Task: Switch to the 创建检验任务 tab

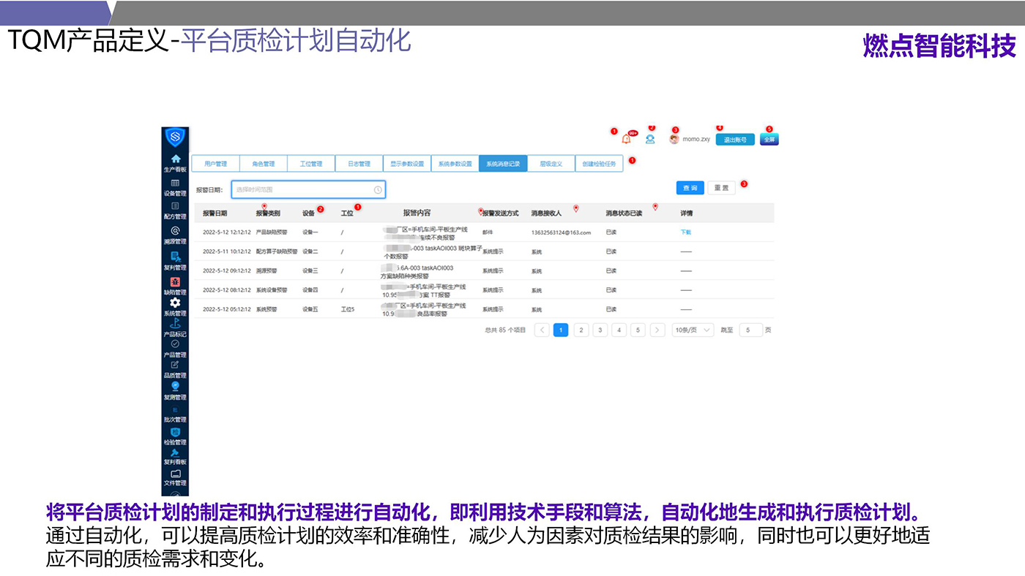Action: click(599, 164)
